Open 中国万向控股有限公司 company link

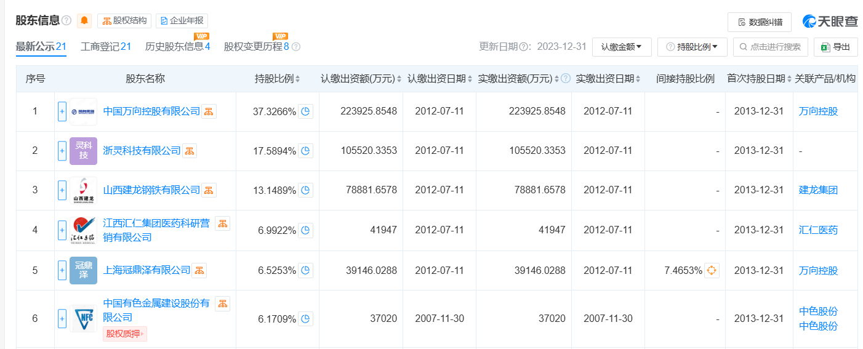(151, 111)
